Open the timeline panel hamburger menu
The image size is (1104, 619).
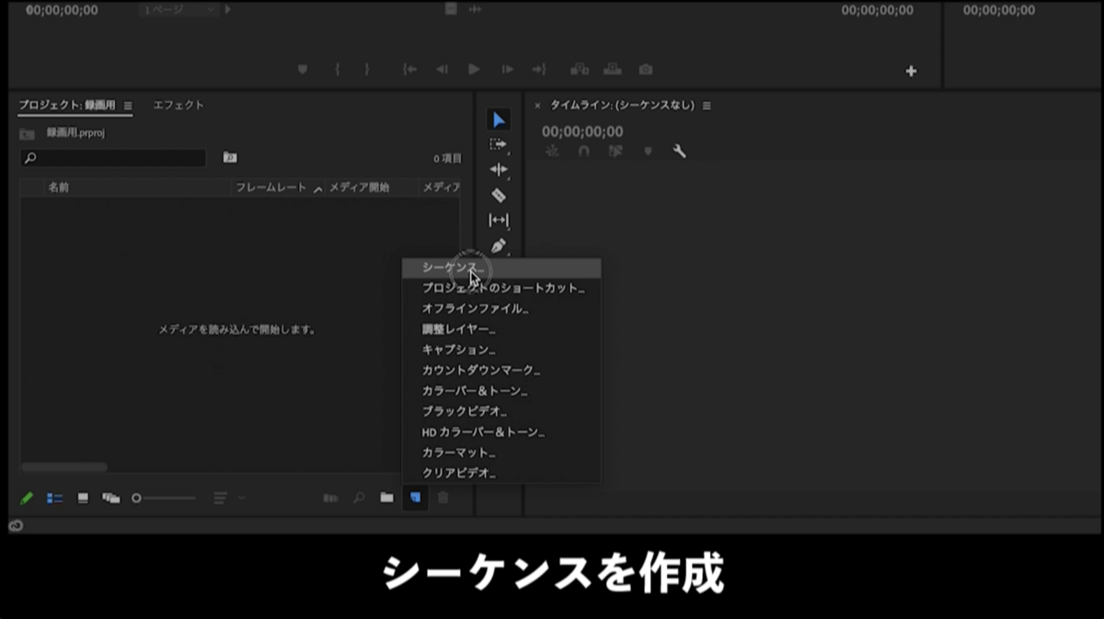[707, 106]
